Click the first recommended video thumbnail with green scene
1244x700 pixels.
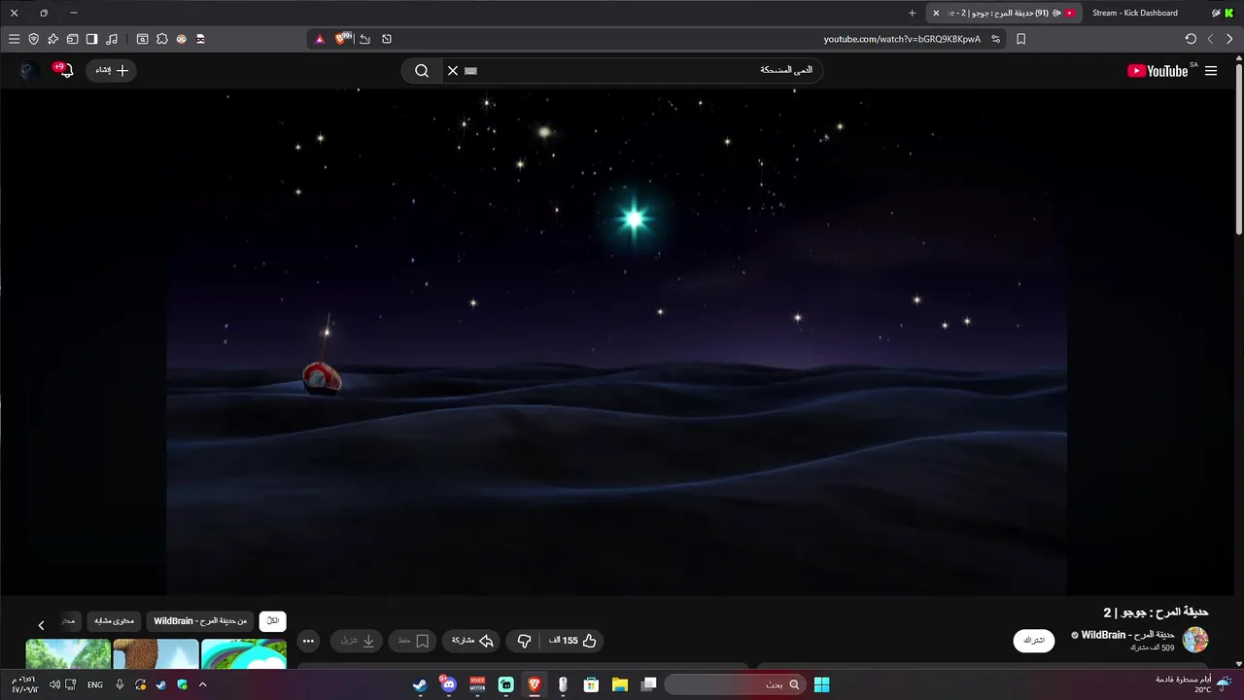pos(68,653)
